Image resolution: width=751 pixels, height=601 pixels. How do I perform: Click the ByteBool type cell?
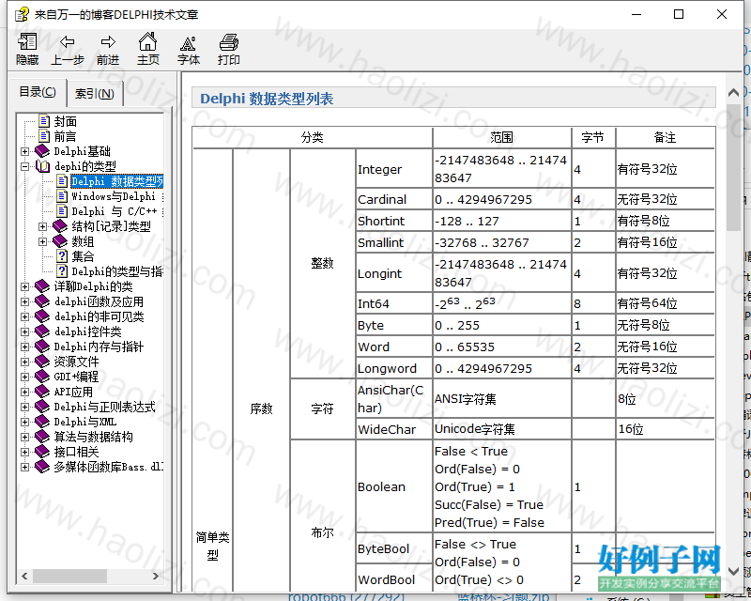[394, 548]
